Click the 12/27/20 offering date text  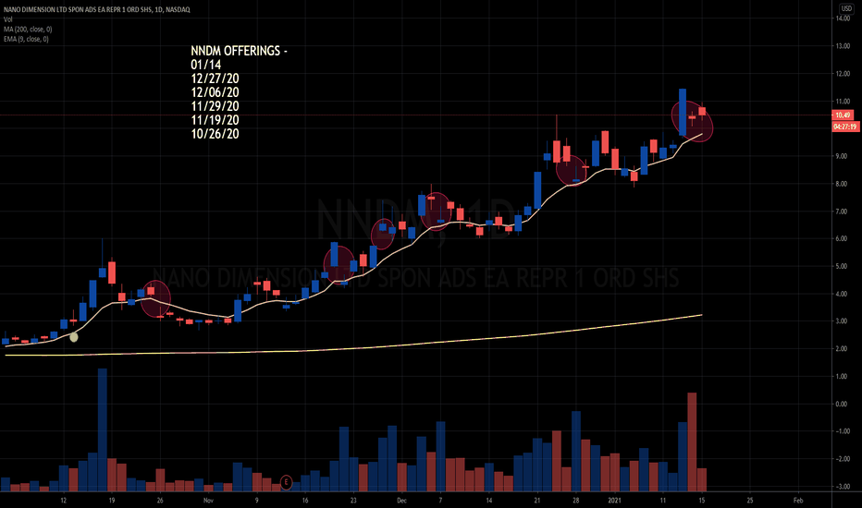click(x=215, y=79)
